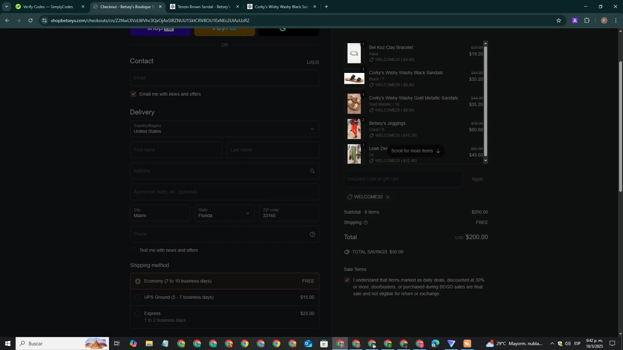Toggle the Sale Terms agreement checkbox
This screenshot has height=350, width=623.
(347, 280)
